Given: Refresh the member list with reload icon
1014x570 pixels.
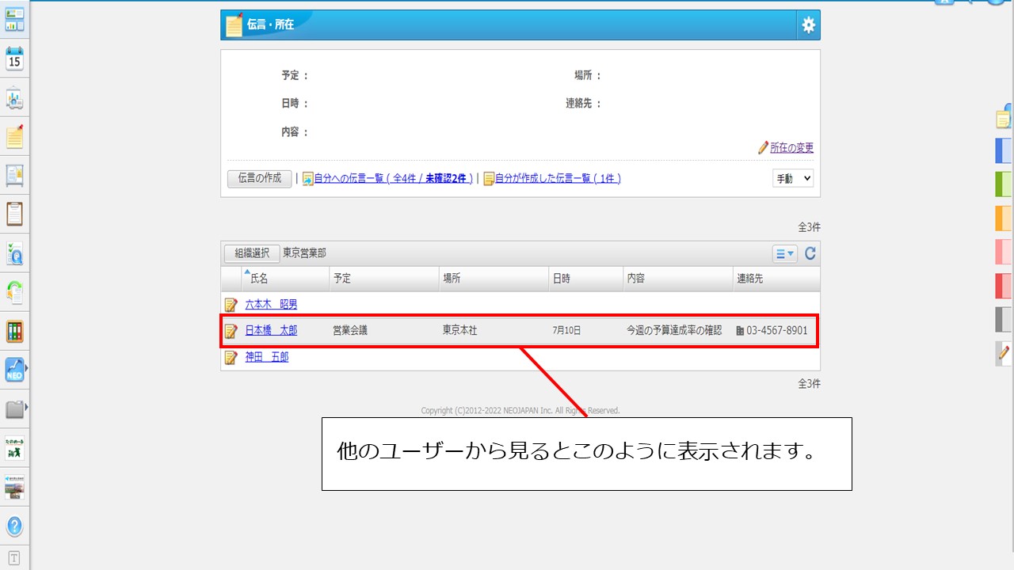Looking at the screenshot, I should click(810, 253).
